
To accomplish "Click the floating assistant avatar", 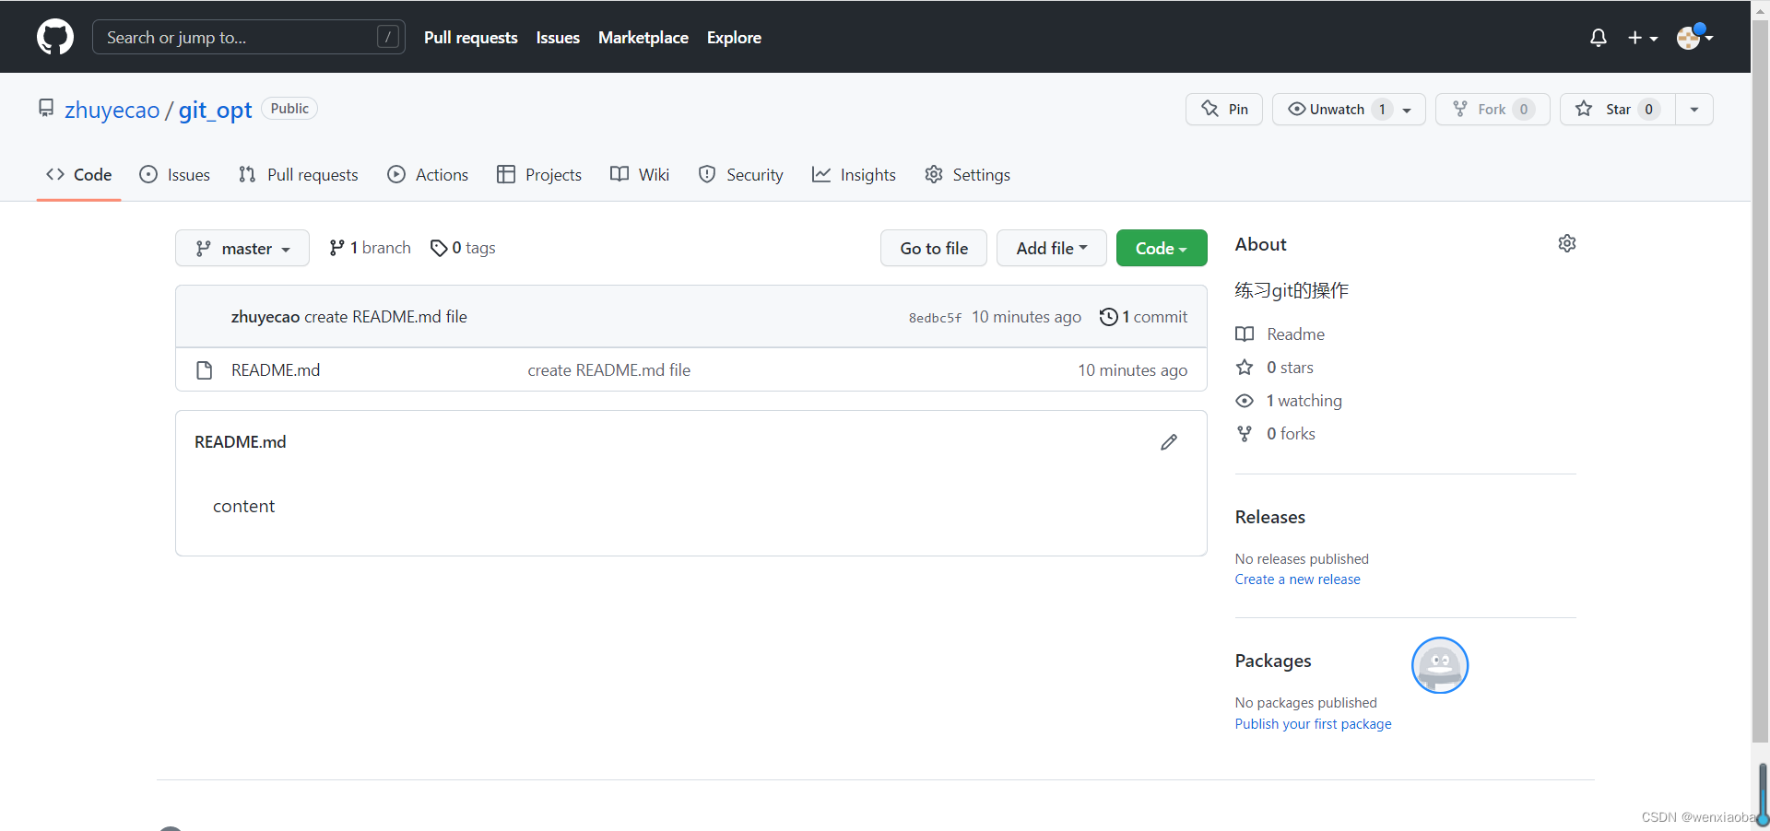I will point(1439,665).
